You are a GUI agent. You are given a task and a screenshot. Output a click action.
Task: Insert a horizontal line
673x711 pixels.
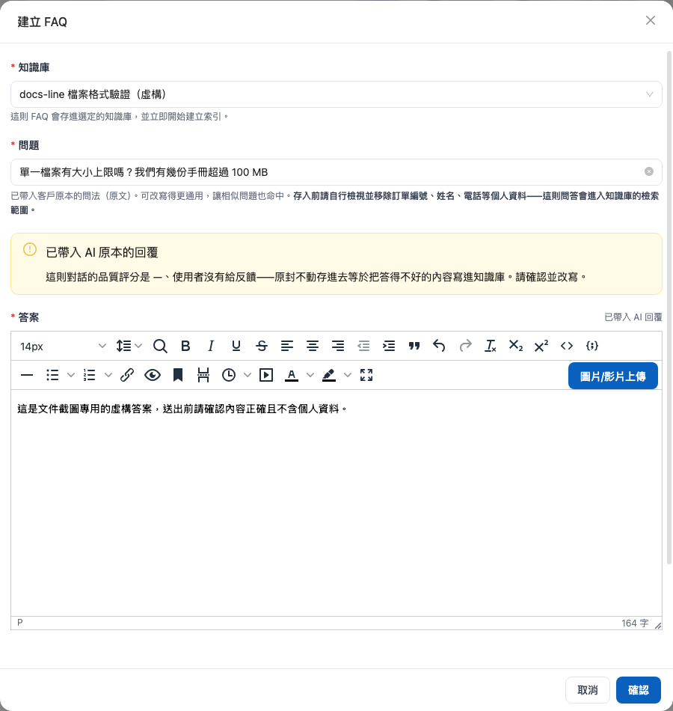(x=27, y=375)
